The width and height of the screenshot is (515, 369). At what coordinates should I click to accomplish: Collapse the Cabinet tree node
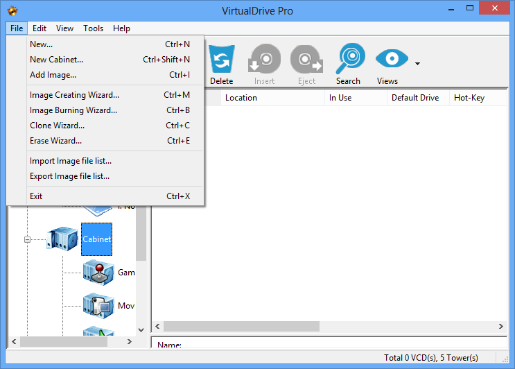coord(27,239)
